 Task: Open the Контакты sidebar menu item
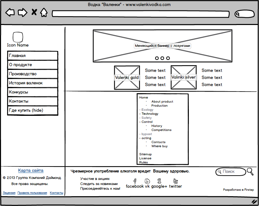pyautogui.click(x=33, y=101)
